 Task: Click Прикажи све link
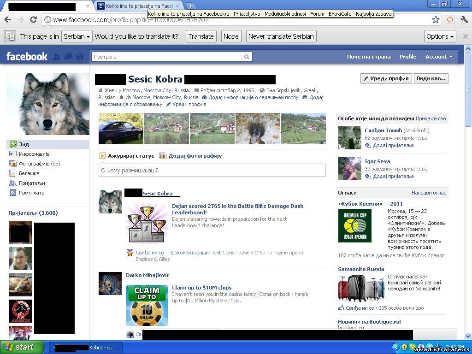pyautogui.click(x=431, y=118)
